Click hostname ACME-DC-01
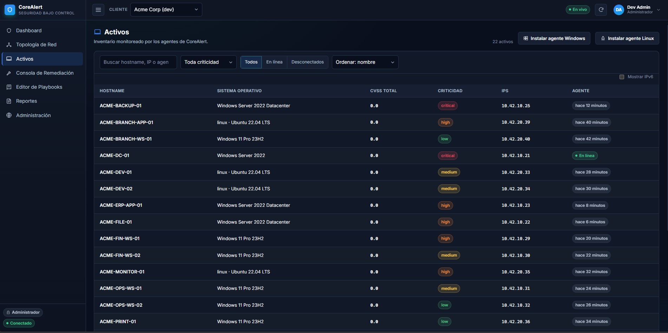Viewport: 668px width, 333px height. (x=114, y=155)
